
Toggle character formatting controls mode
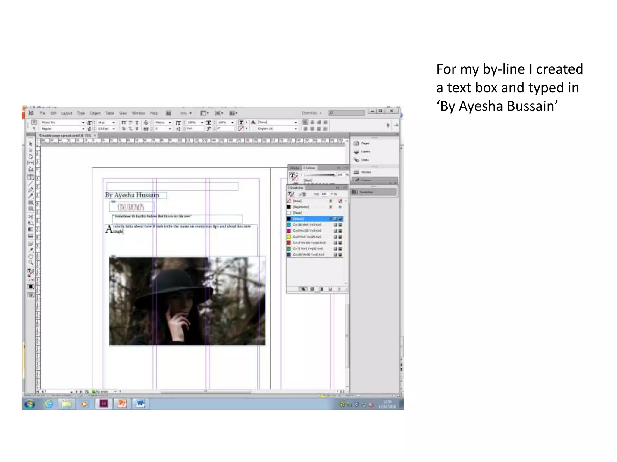point(34,122)
